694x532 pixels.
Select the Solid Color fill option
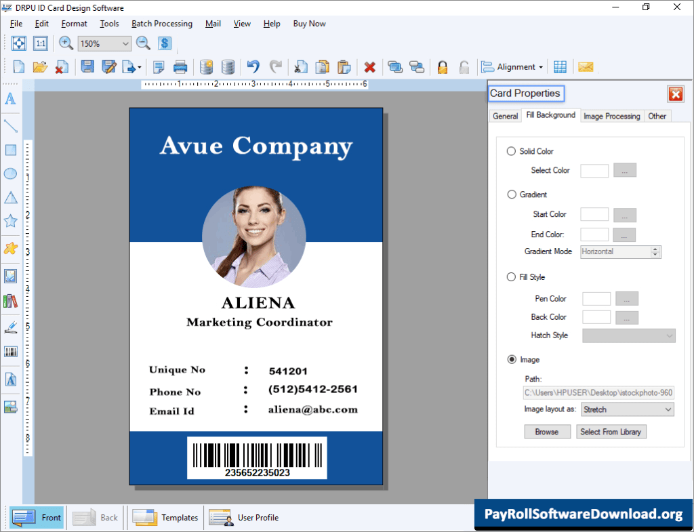click(x=511, y=151)
